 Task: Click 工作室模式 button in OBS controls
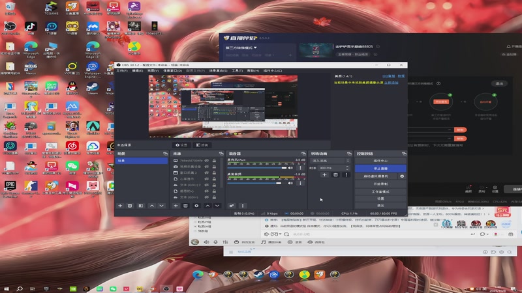click(x=380, y=191)
